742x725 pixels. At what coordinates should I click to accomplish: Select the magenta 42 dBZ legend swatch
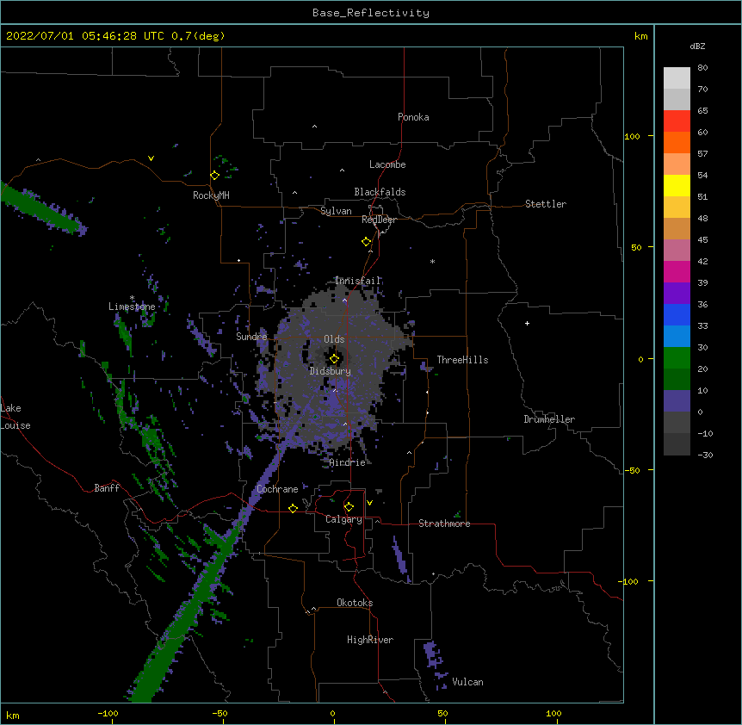click(x=677, y=271)
